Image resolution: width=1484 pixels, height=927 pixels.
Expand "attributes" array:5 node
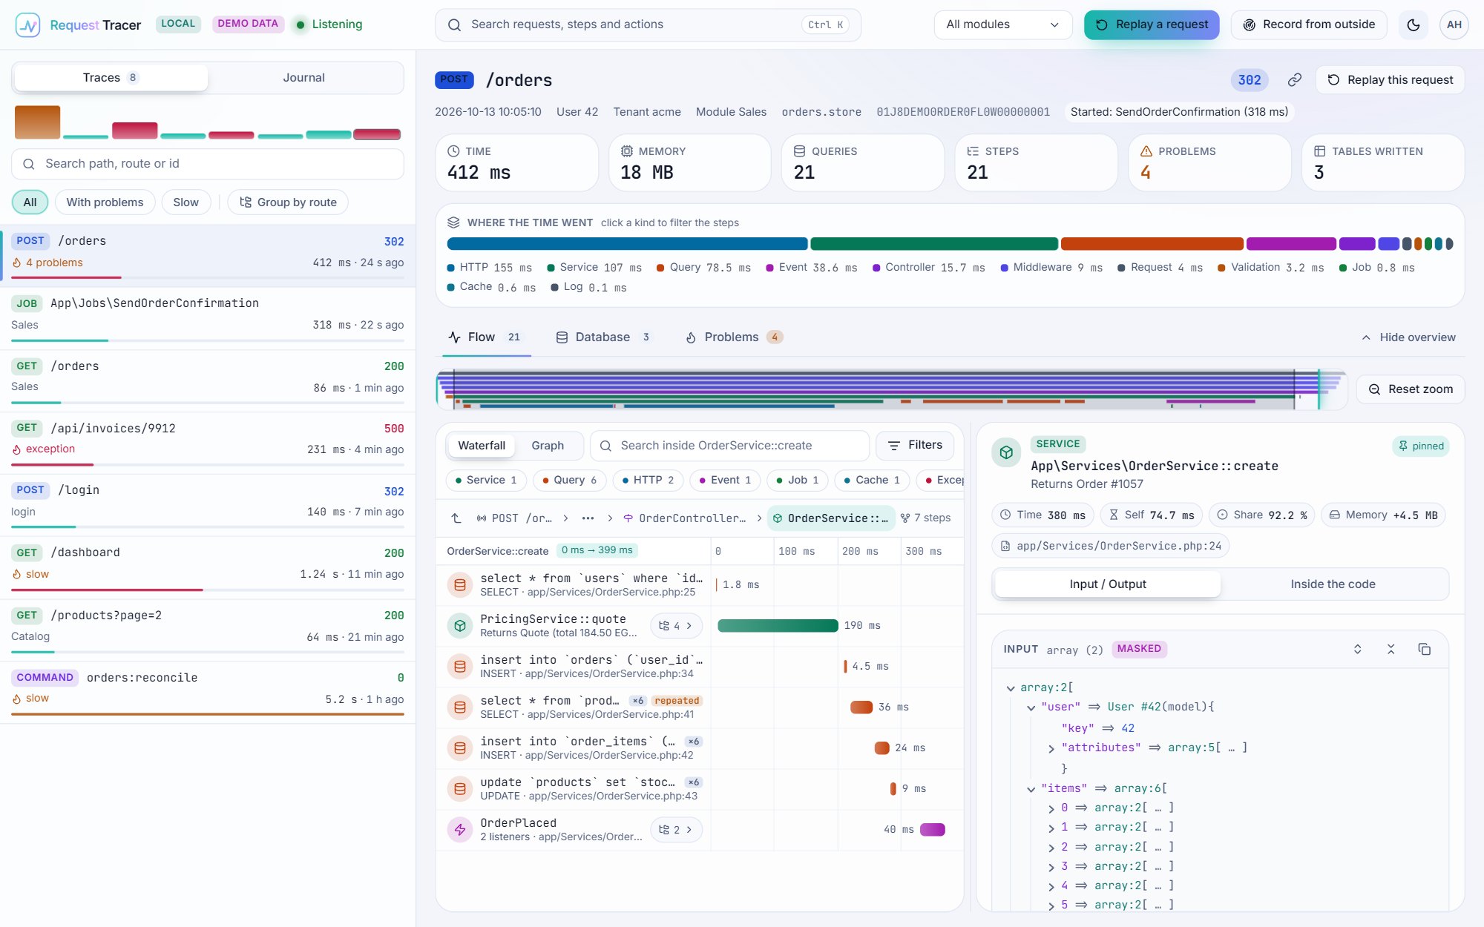tap(1051, 749)
